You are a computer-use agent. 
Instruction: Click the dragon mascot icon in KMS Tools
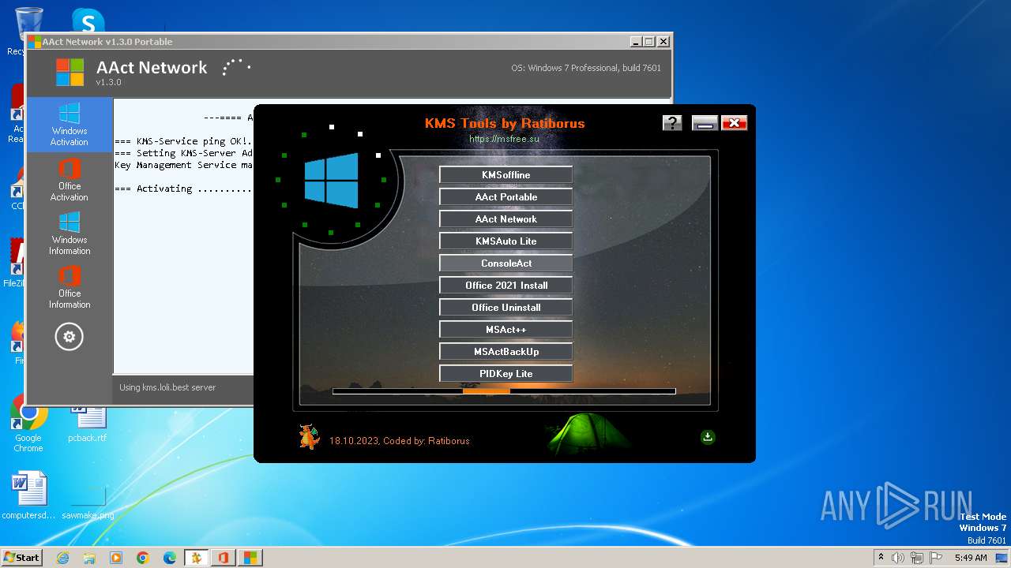(x=309, y=436)
